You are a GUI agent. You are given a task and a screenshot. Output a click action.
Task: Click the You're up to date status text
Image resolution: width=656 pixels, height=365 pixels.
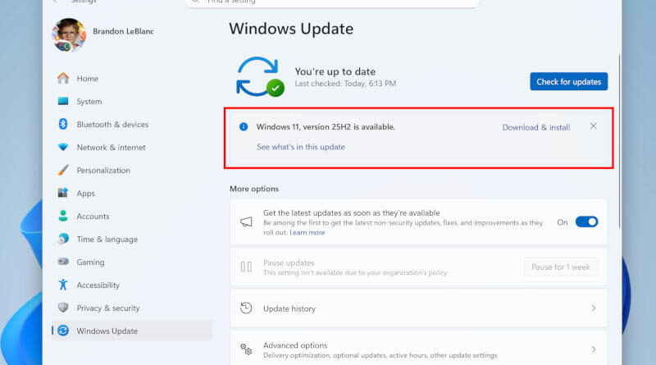coord(335,71)
